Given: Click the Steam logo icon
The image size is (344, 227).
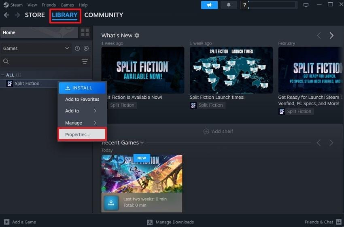Looking at the screenshot, I should coord(6,5).
